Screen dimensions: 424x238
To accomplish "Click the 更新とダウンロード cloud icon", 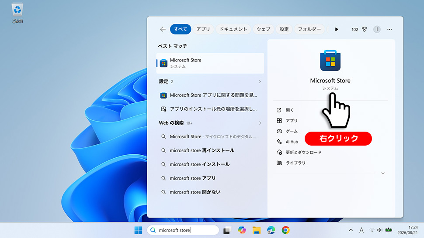I will pyautogui.click(x=279, y=152).
